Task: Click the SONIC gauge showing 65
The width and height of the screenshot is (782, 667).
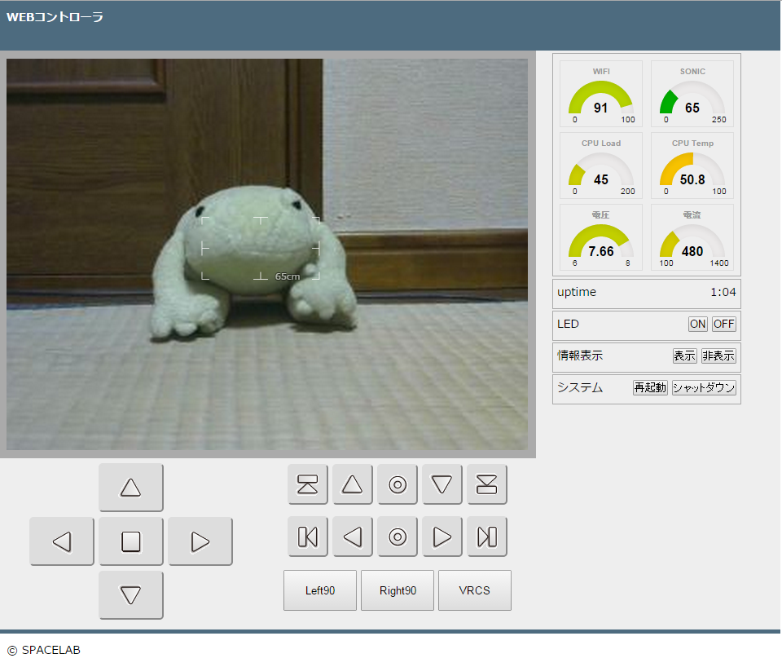Action: [692, 94]
